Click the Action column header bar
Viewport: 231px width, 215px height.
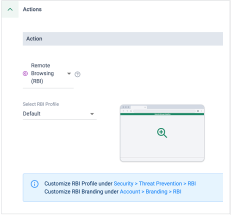pos(123,38)
